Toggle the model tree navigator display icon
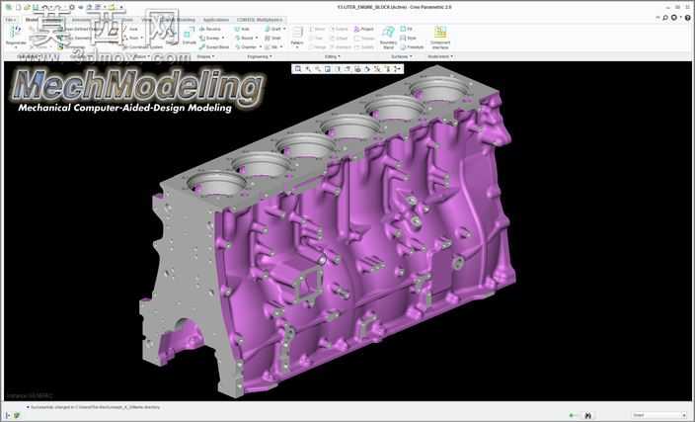 (x=8, y=415)
